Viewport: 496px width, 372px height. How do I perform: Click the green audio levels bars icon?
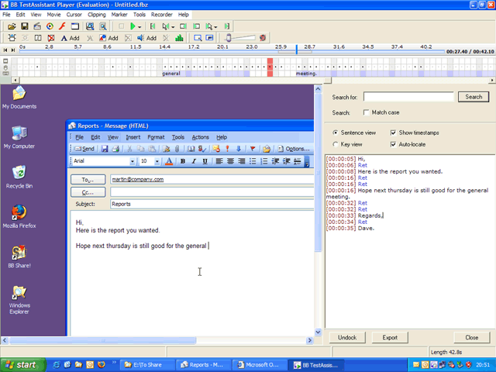point(180,38)
